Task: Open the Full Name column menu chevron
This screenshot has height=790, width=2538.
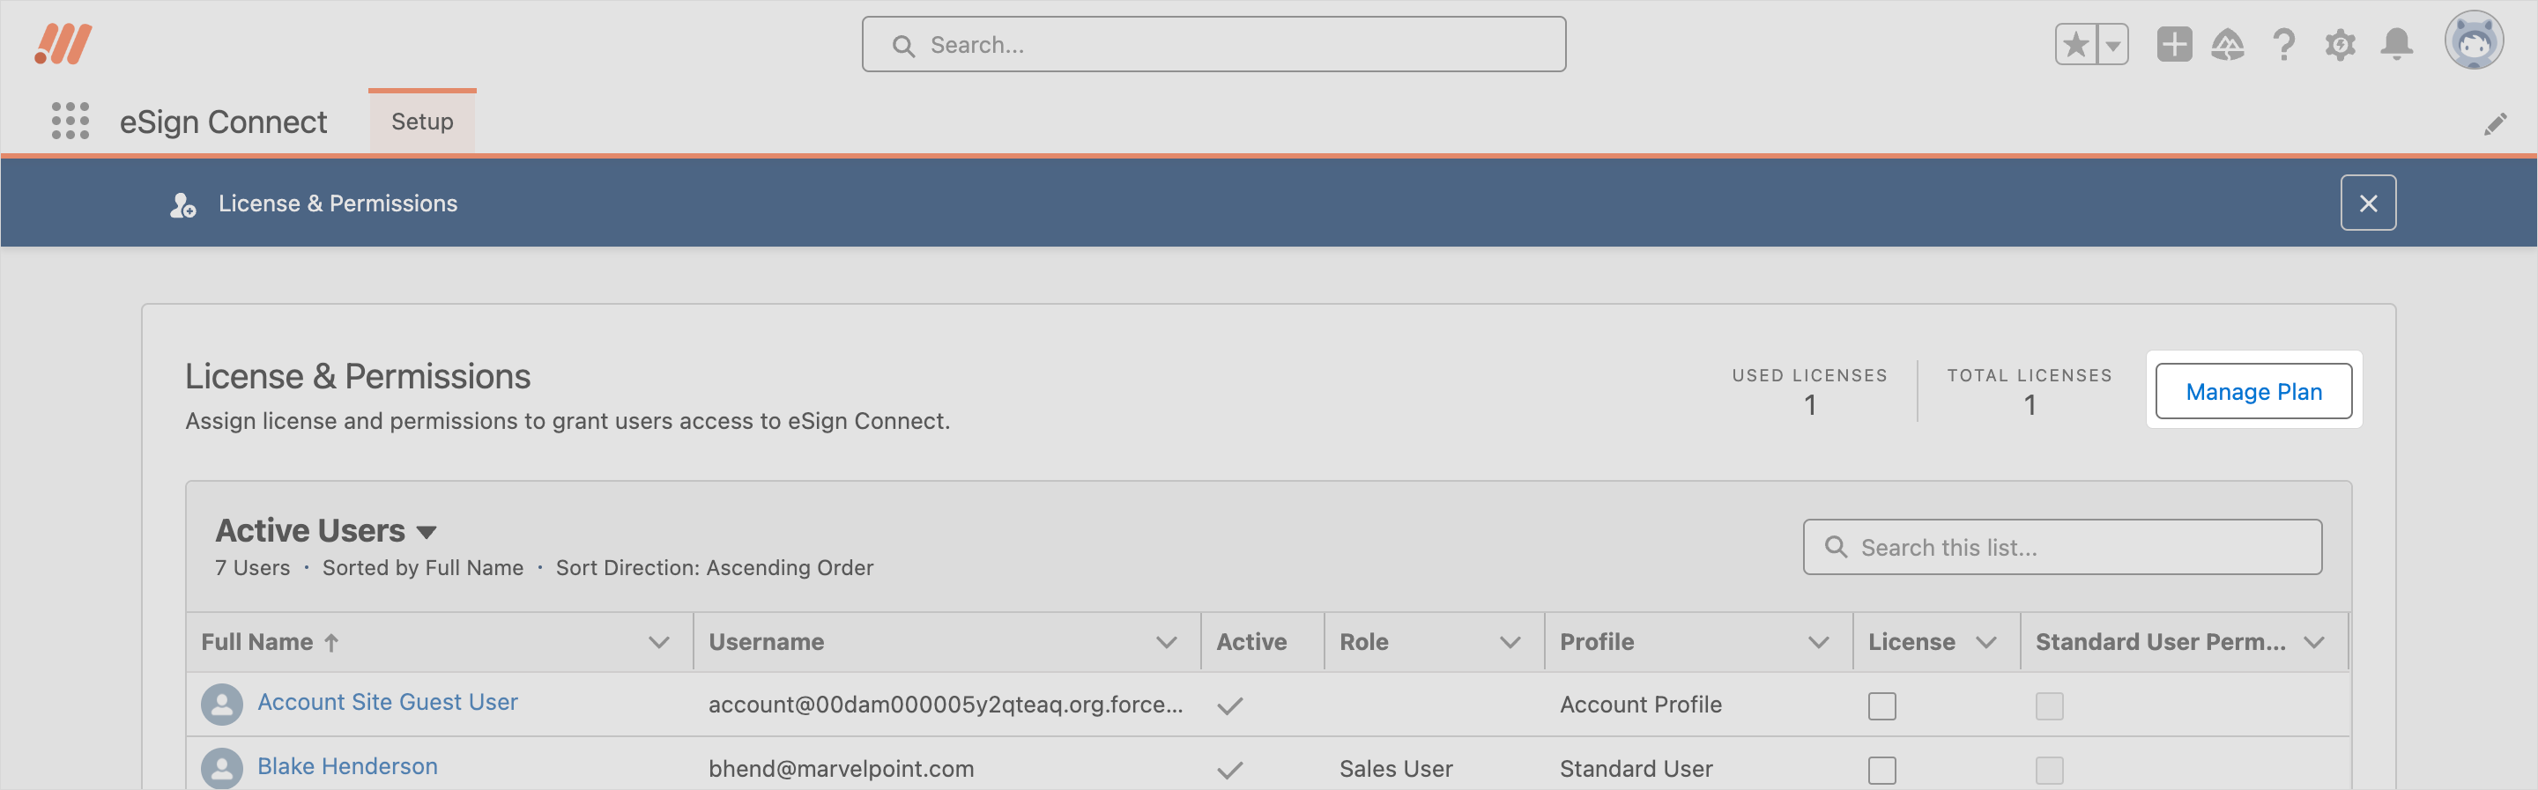Action: coord(659,642)
